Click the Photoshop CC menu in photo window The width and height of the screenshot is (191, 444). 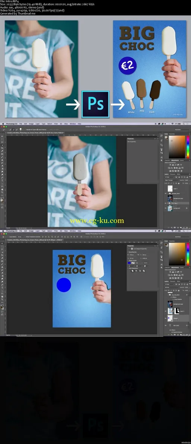pyautogui.click(x=12, y=124)
